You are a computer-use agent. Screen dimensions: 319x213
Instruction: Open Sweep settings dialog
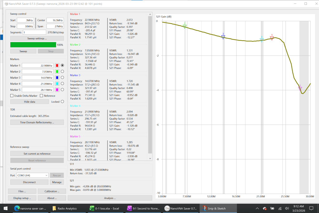click(x=37, y=38)
